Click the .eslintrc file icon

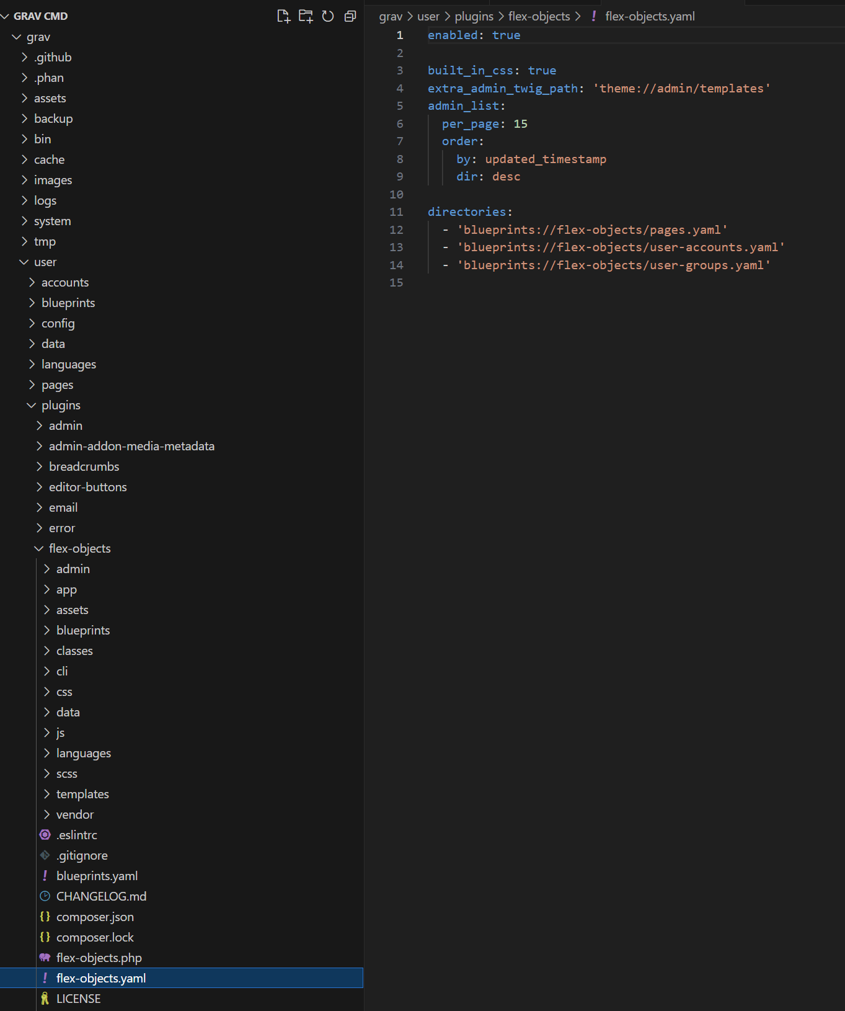(45, 835)
